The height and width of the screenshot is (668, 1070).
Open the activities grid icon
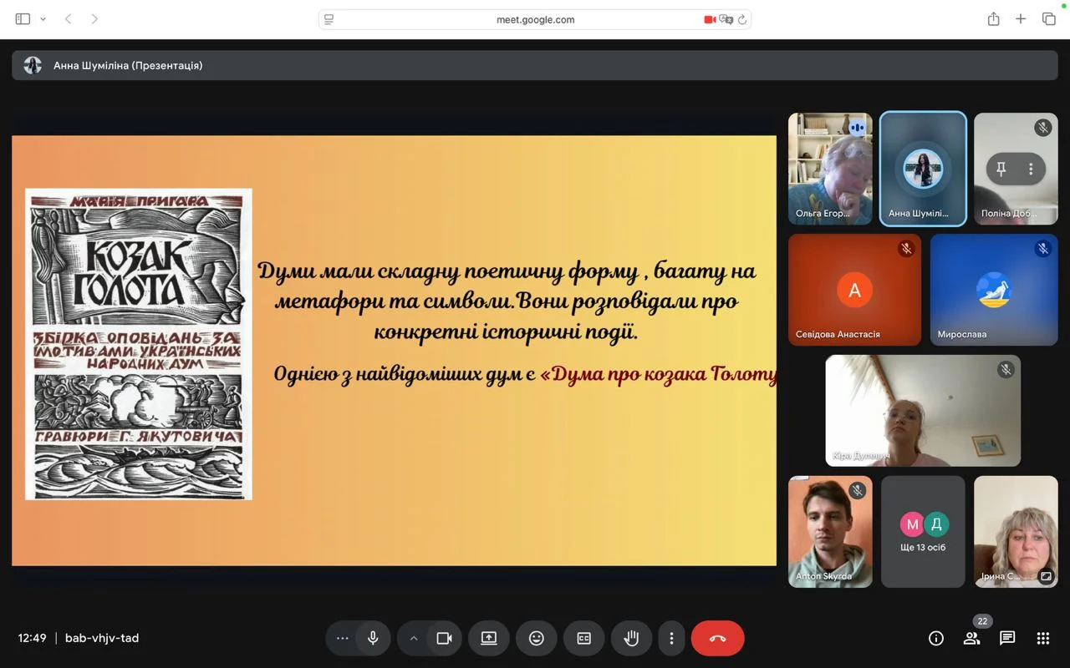coord(1043,638)
